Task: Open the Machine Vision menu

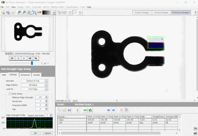Action: point(57,7)
